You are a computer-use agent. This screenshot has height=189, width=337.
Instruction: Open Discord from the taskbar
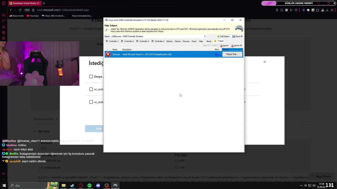tap(98, 186)
